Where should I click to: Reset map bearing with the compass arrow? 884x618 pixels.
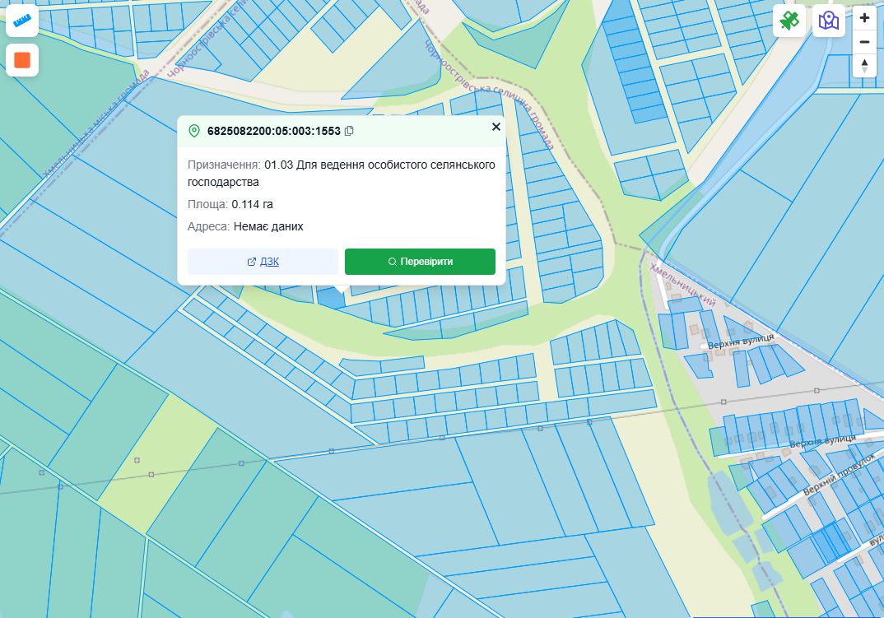pyautogui.click(x=864, y=66)
